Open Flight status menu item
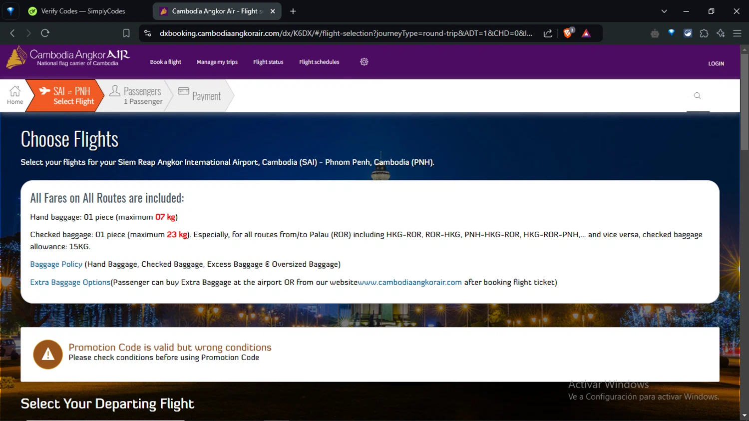Image resolution: width=749 pixels, height=421 pixels. click(x=268, y=62)
